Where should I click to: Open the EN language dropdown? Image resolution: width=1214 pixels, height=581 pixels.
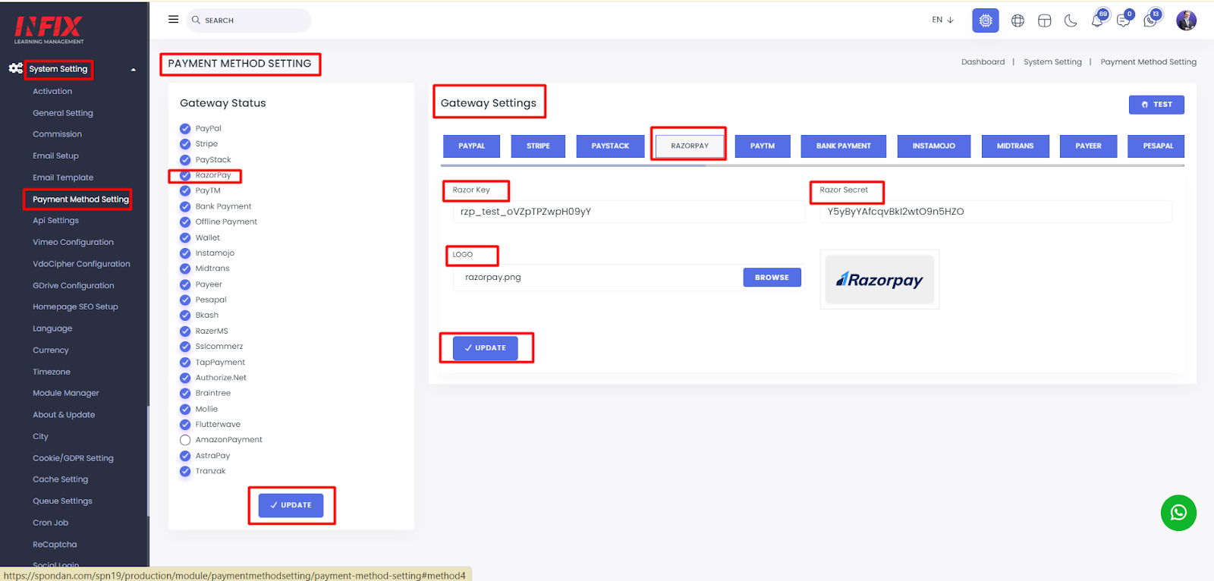tap(942, 20)
